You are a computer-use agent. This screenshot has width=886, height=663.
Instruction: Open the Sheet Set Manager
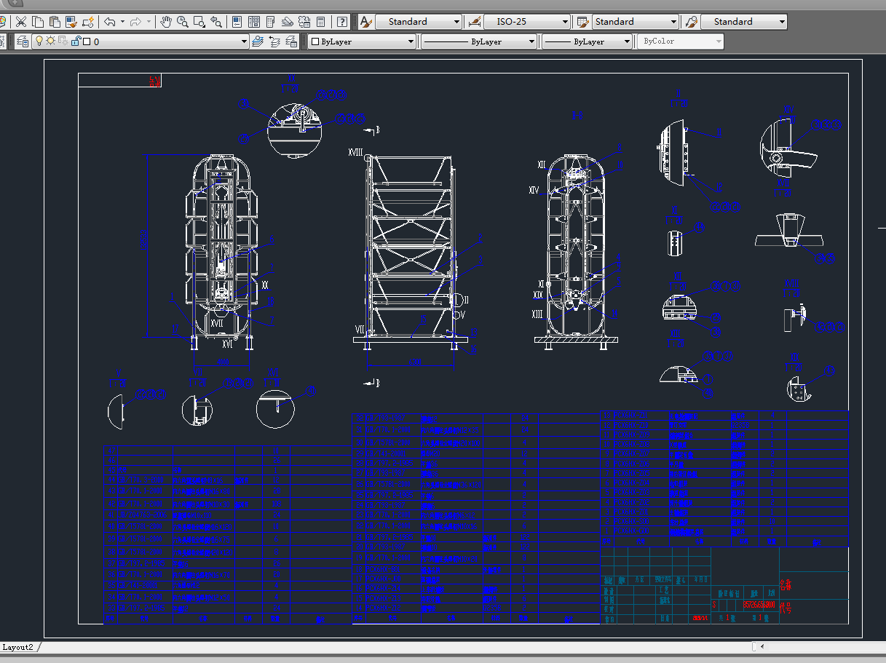click(288, 22)
